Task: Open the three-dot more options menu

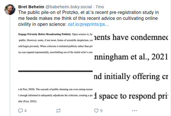Action: tap(135, 111)
